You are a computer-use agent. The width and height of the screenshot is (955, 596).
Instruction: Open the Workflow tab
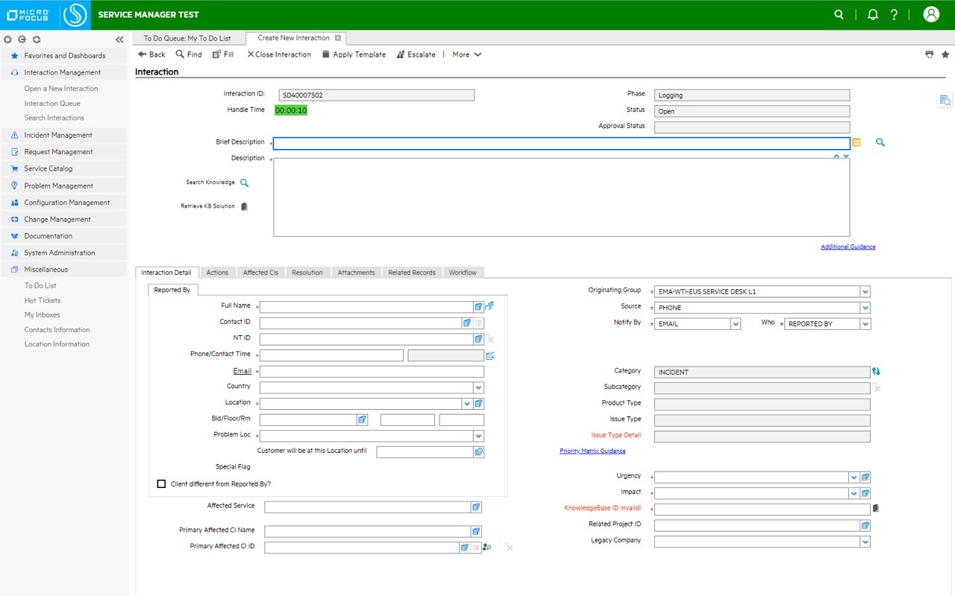463,273
